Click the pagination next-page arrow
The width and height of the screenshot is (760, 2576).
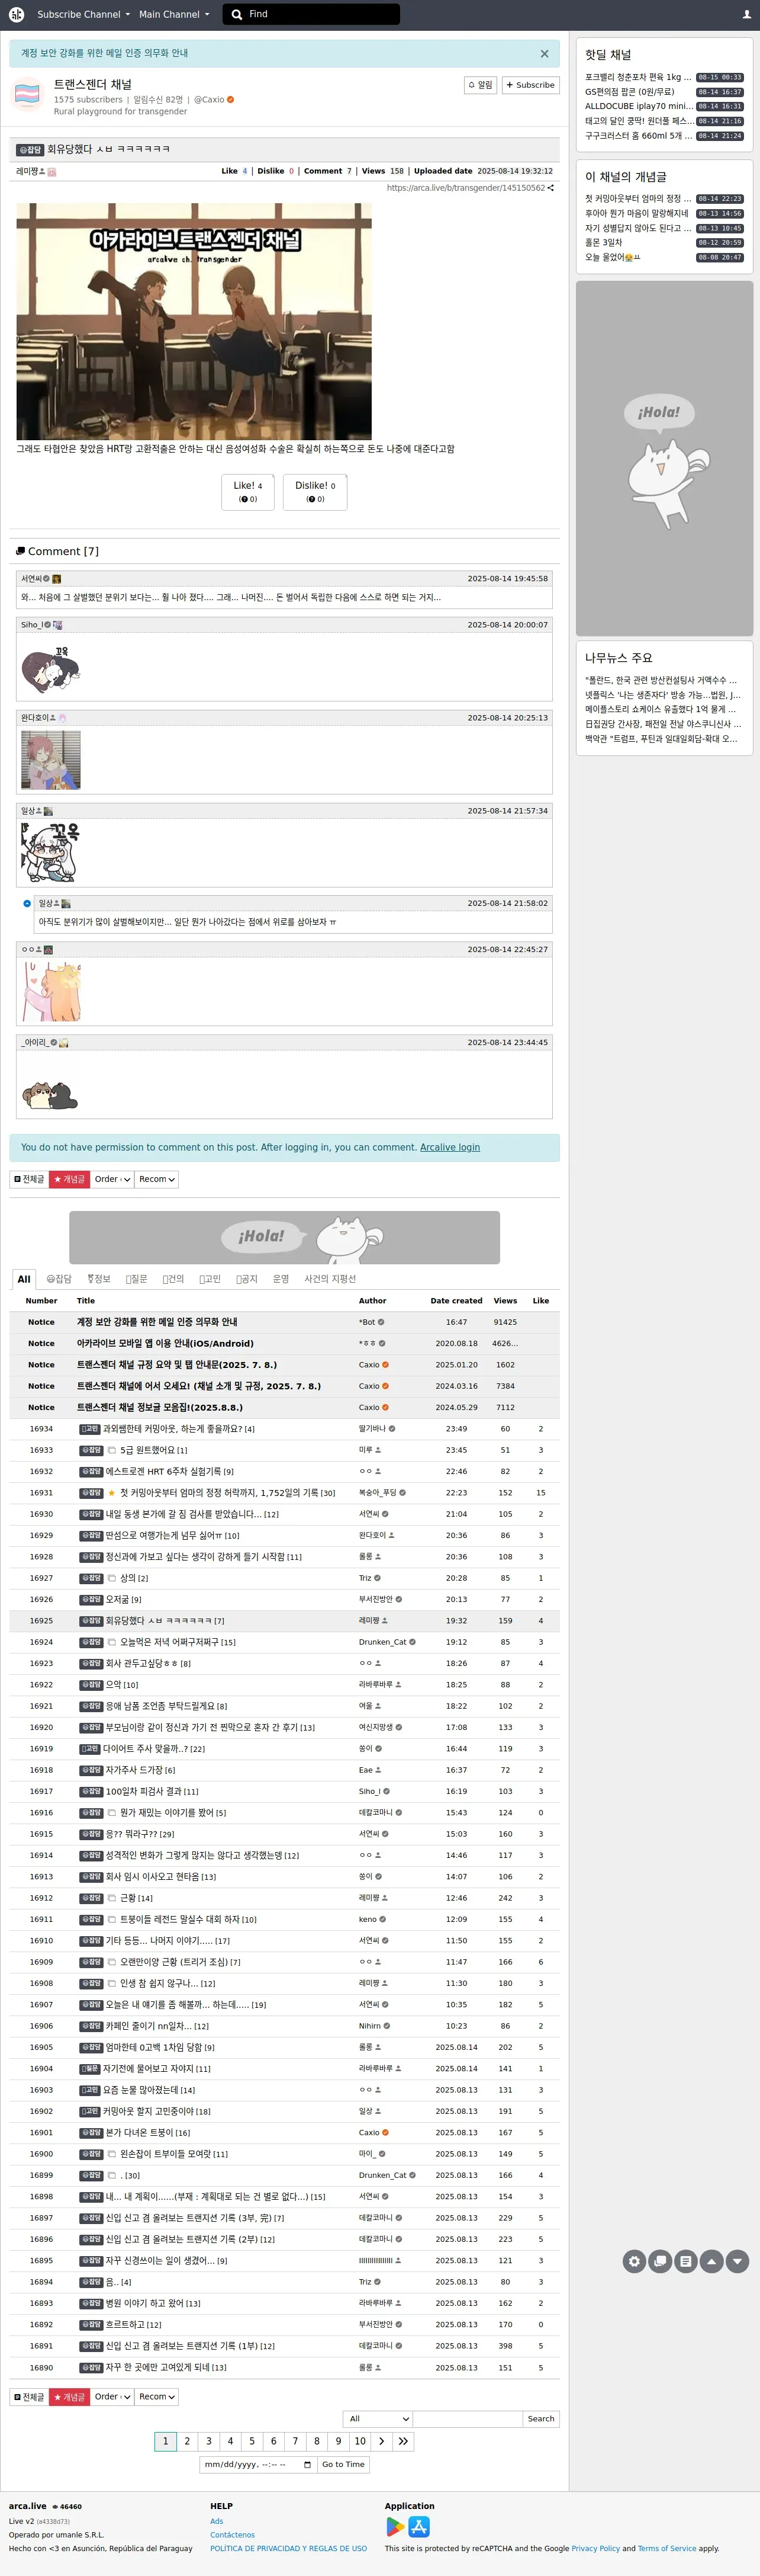coord(382,2441)
